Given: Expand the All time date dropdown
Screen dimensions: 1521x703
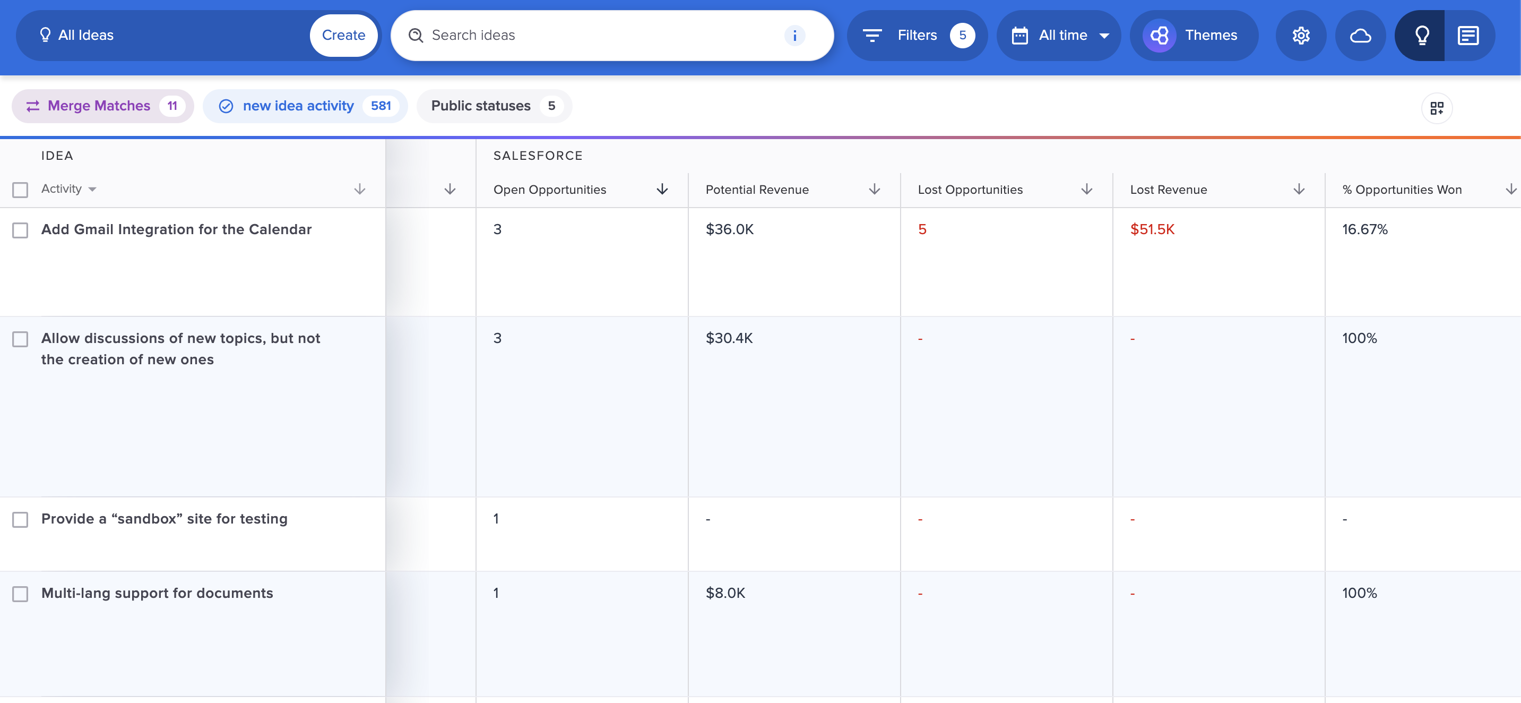Looking at the screenshot, I should coord(1060,36).
